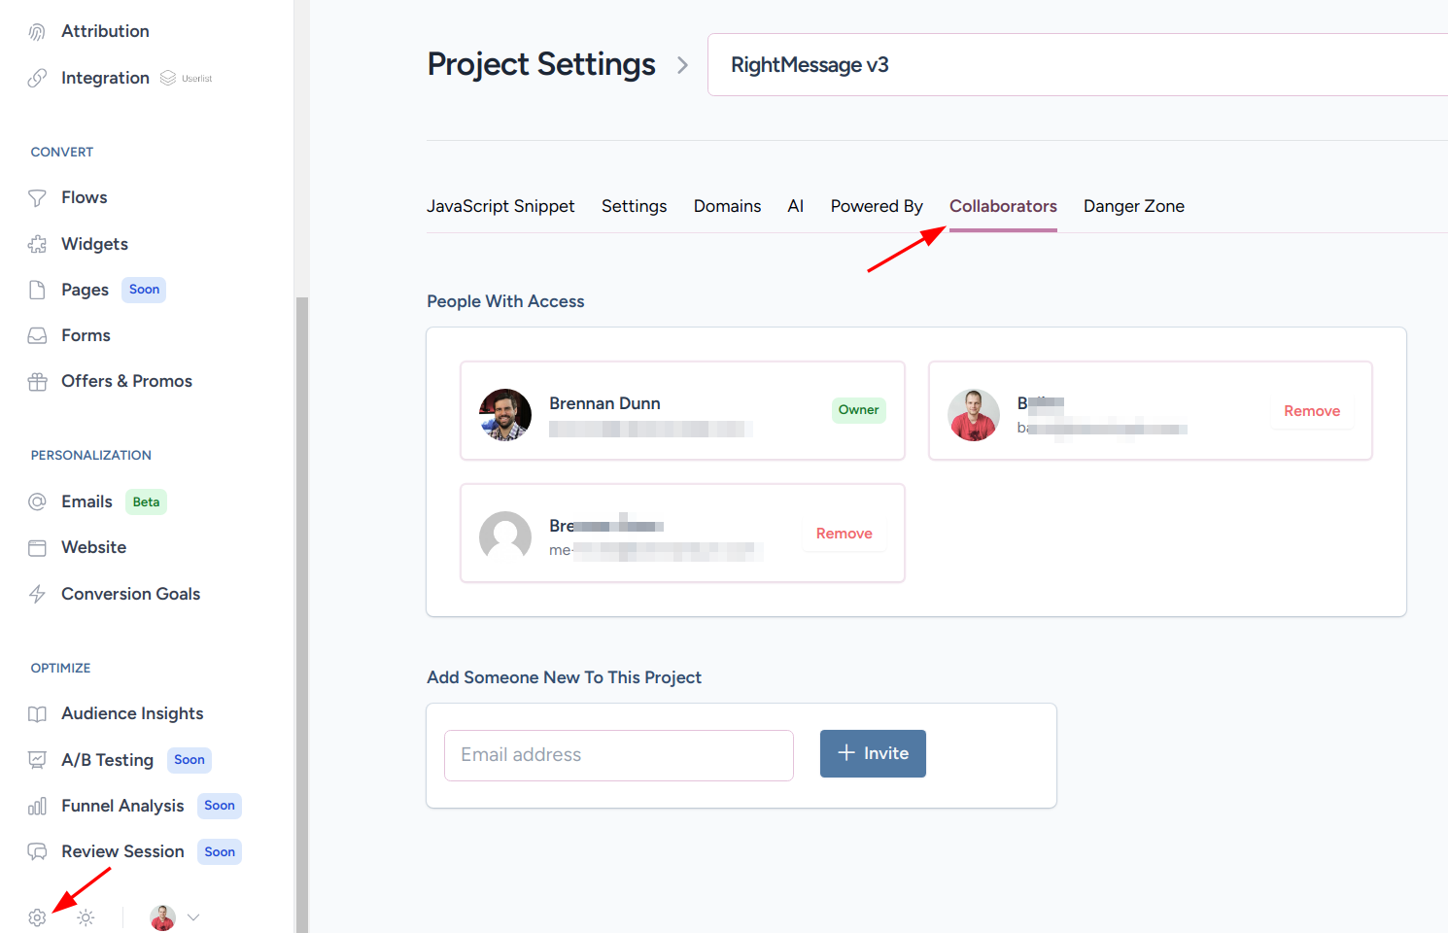
Task: Click the Audience Insights book icon
Action: coord(37,714)
